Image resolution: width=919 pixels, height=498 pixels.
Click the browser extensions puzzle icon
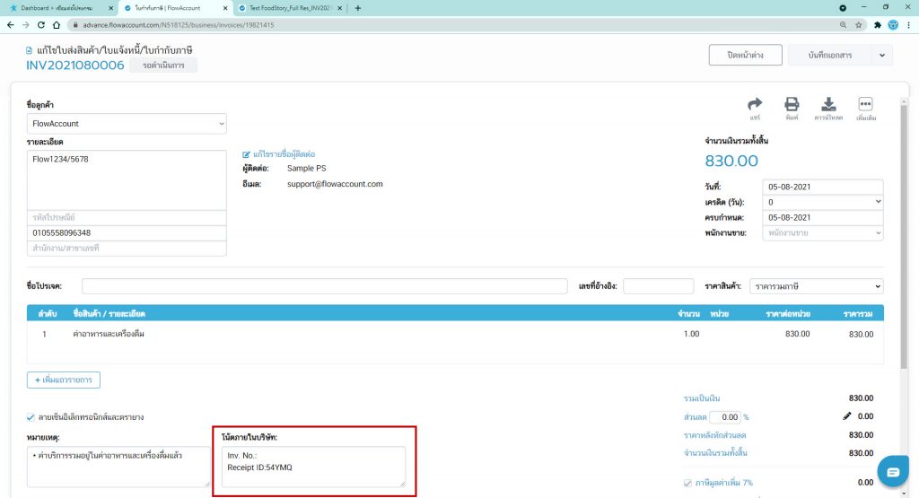(878, 24)
